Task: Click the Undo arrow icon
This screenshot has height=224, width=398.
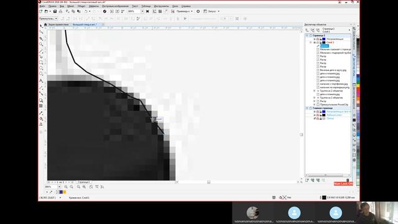Action: point(86,11)
